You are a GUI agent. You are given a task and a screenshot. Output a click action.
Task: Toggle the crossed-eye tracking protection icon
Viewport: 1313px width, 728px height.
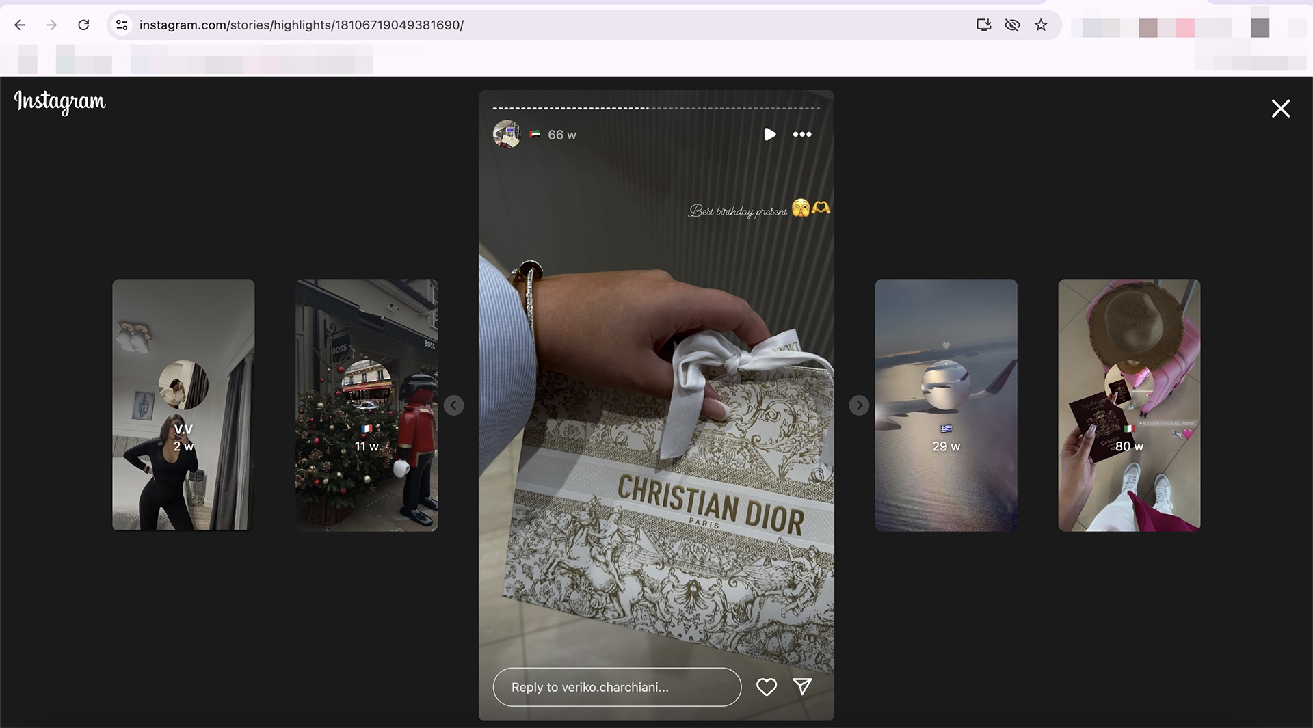pos(1012,25)
